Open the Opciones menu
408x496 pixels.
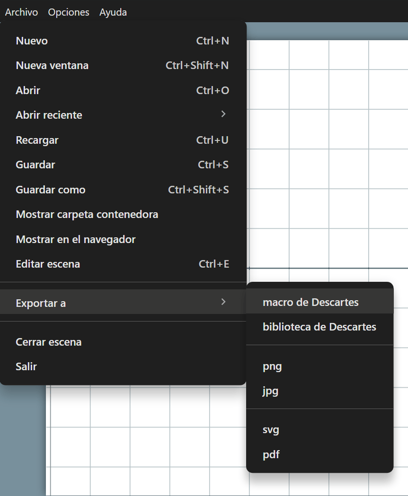point(69,12)
